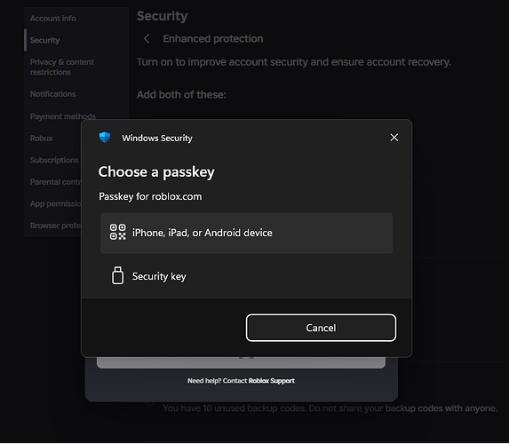Click the Windows Security dialog title
This screenshot has height=444, width=509.
click(x=157, y=139)
